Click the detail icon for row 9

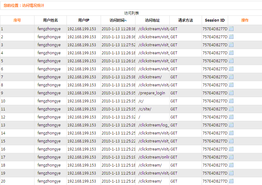point(231,93)
